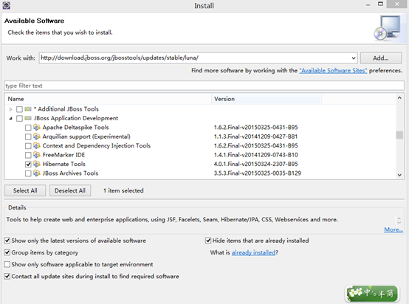
Task: Click the Version column header
Action: point(267,99)
